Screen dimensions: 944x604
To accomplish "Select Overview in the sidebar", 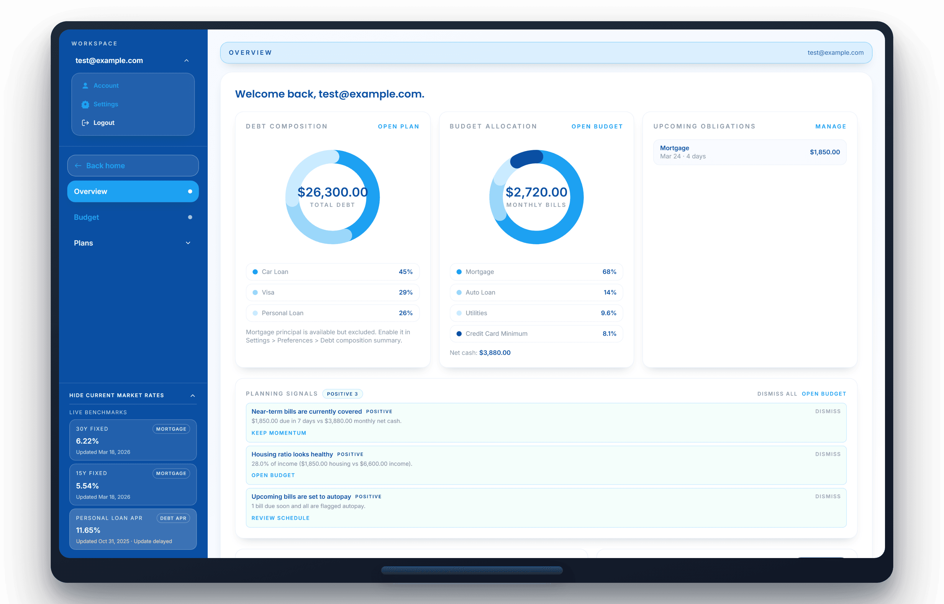I will pos(91,192).
